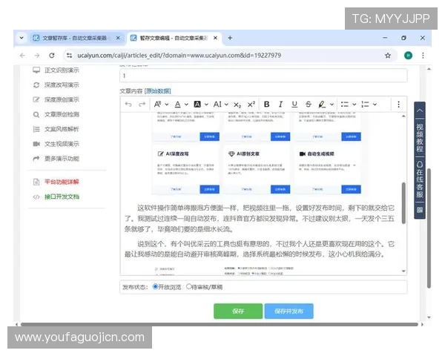The width and height of the screenshot is (445, 356).
Task: Click the browser address bar URL
Action: tap(179, 56)
